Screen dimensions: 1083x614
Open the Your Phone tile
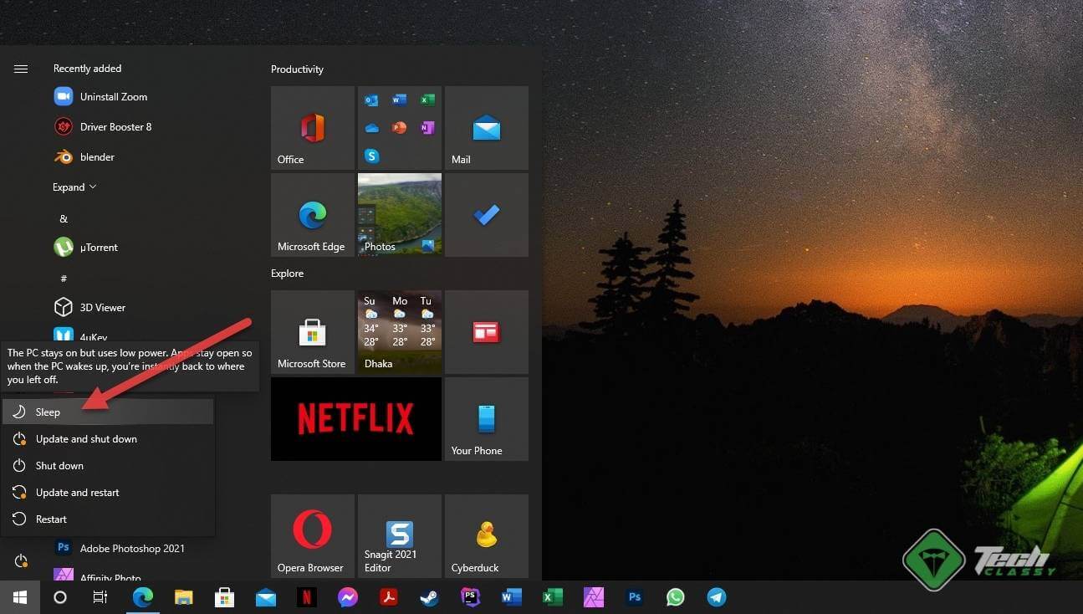(x=486, y=418)
